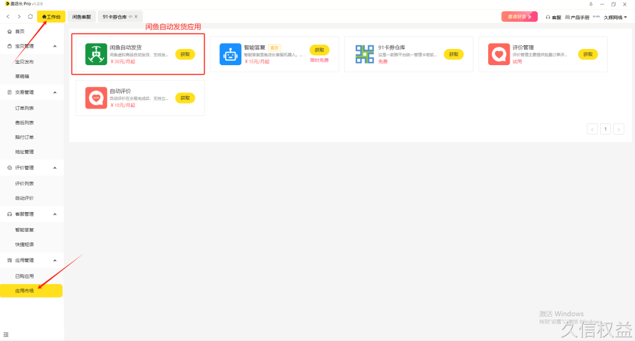Select 应用市场 in the sidebar
The height and width of the screenshot is (341, 635).
coord(31,290)
